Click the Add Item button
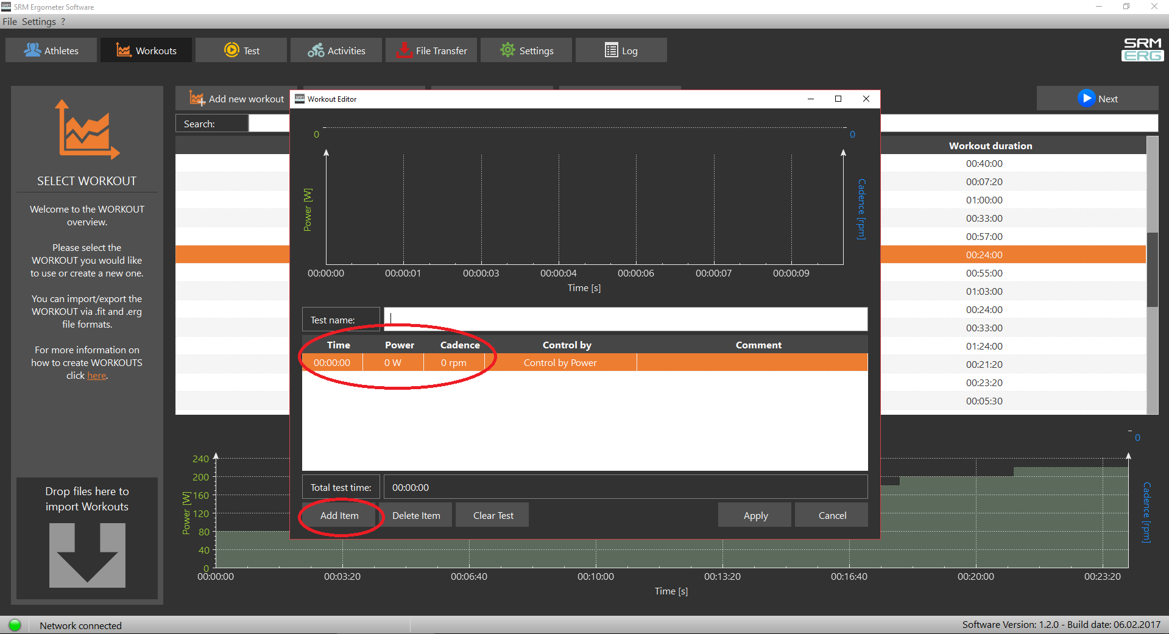1169x634 pixels. 339,515
